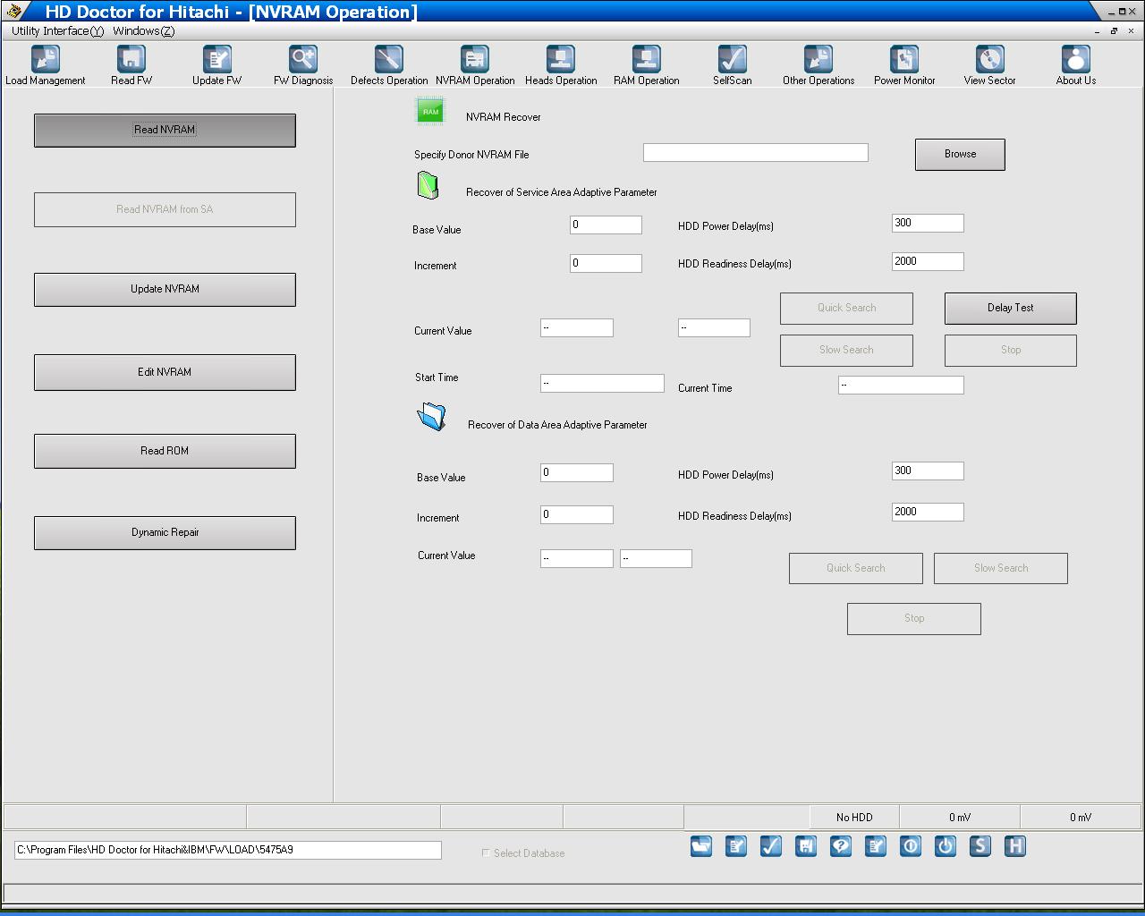
Task: Click the 'S' icon in the bottom bar
Action: click(980, 846)
